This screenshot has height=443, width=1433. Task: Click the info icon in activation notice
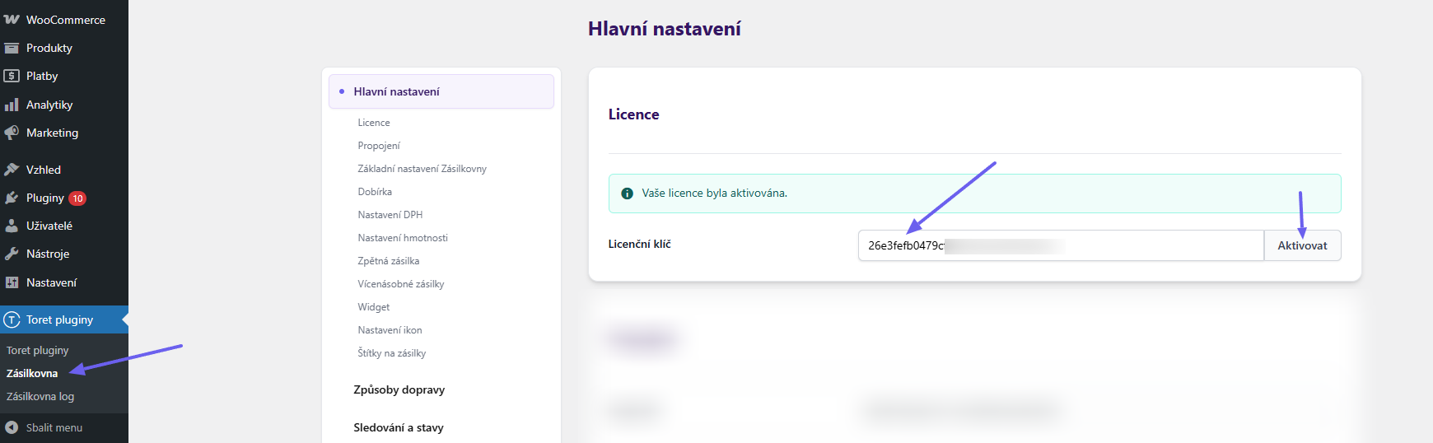click(627, 194)
